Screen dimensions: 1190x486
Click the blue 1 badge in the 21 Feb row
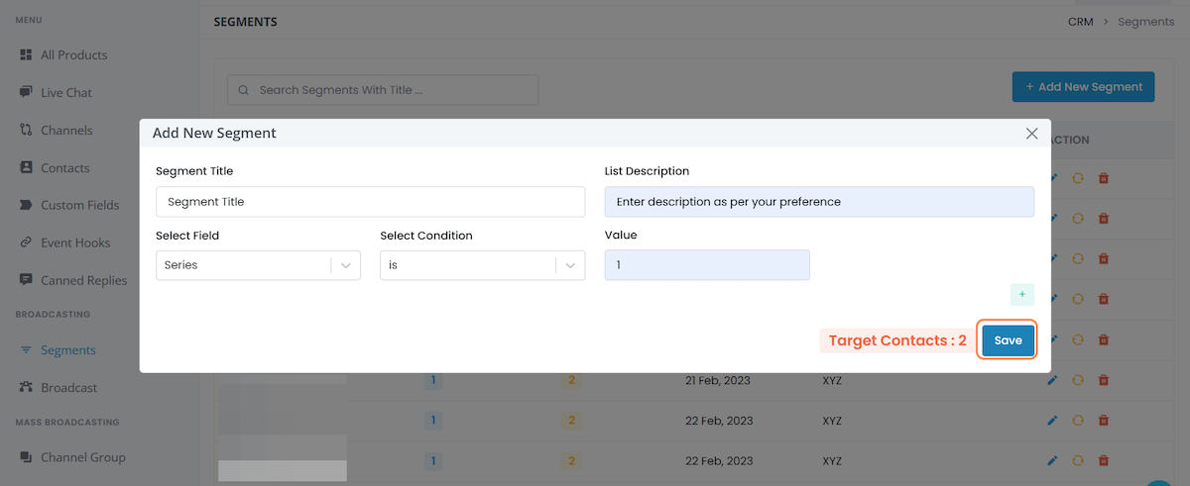433,380
